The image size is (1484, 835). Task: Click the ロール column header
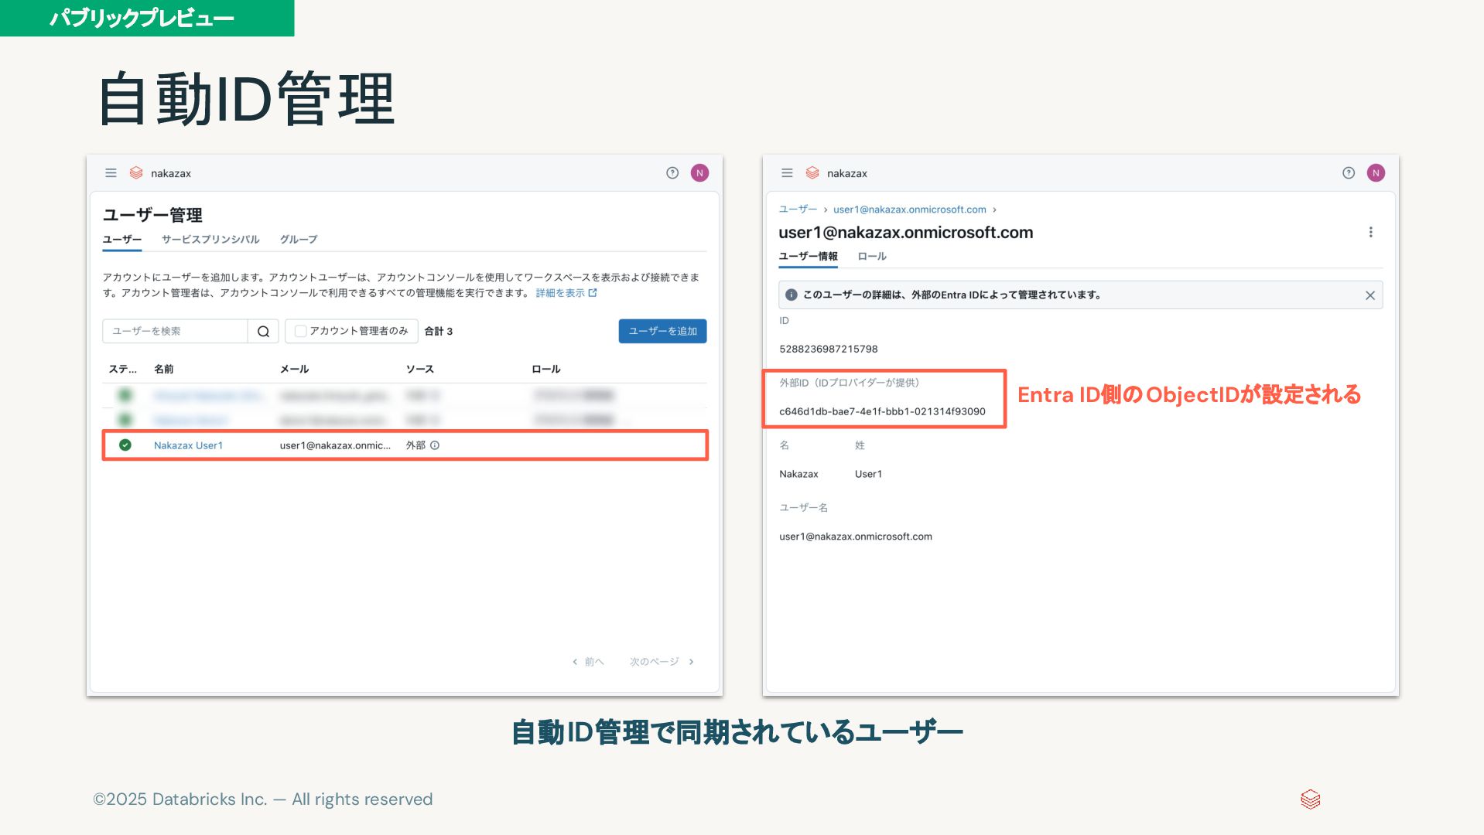545,370
